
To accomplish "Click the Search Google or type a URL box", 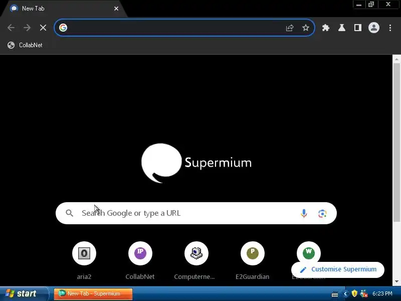I will tap(196, 213).
